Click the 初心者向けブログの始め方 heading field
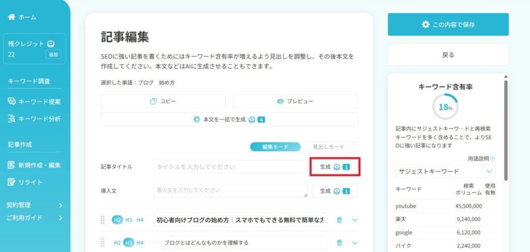The width and height of the screenshot is (530, 252). 240,220
